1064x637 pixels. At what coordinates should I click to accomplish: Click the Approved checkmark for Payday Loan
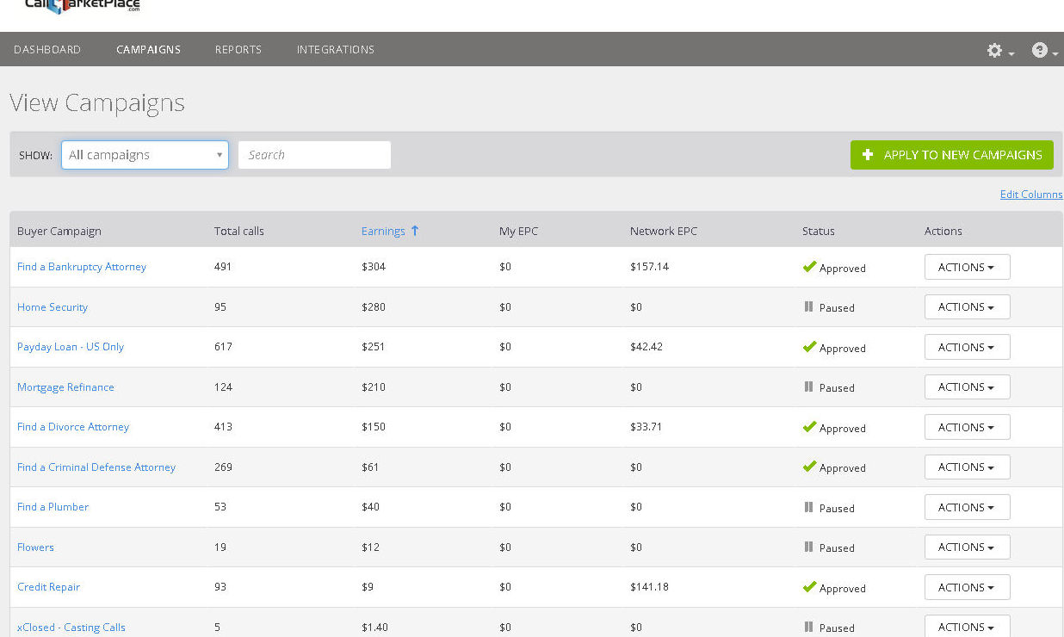coord(809,347)
